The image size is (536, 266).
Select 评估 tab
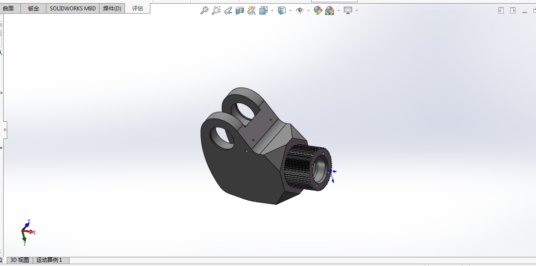pyautogui.click(x=138, y=9)
